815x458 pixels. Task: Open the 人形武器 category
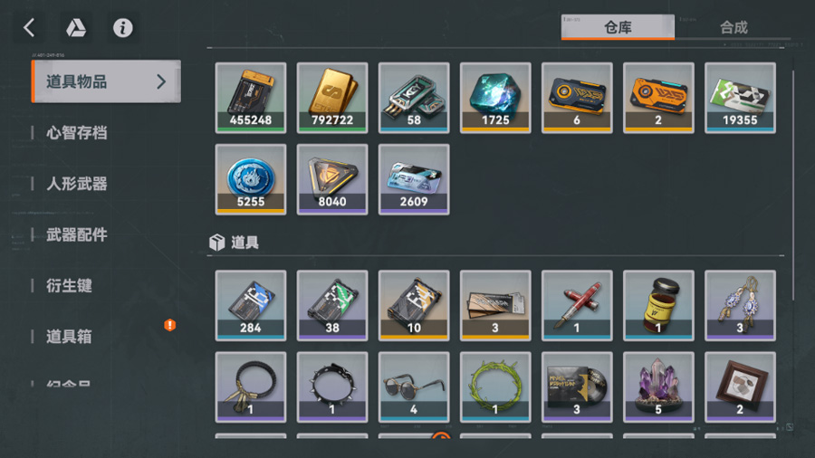point(77,184)
